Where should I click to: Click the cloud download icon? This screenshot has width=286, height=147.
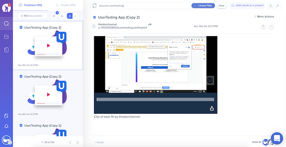pos(271,6)
